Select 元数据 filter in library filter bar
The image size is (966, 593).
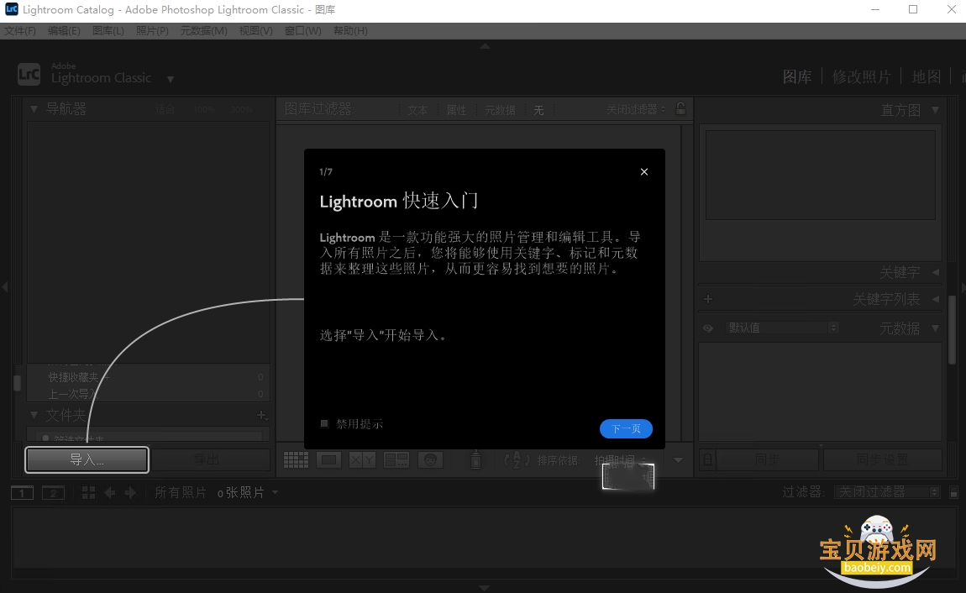500,110
